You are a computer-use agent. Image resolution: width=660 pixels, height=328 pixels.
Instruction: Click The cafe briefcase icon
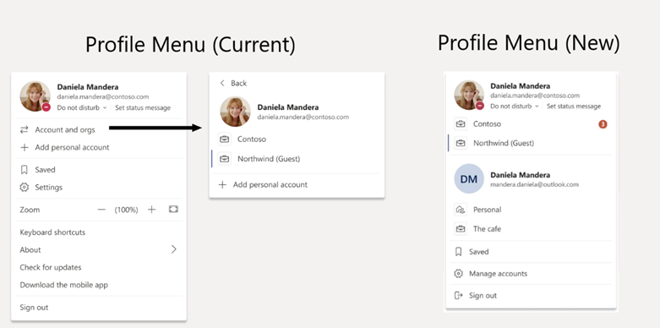coord(461,229)
